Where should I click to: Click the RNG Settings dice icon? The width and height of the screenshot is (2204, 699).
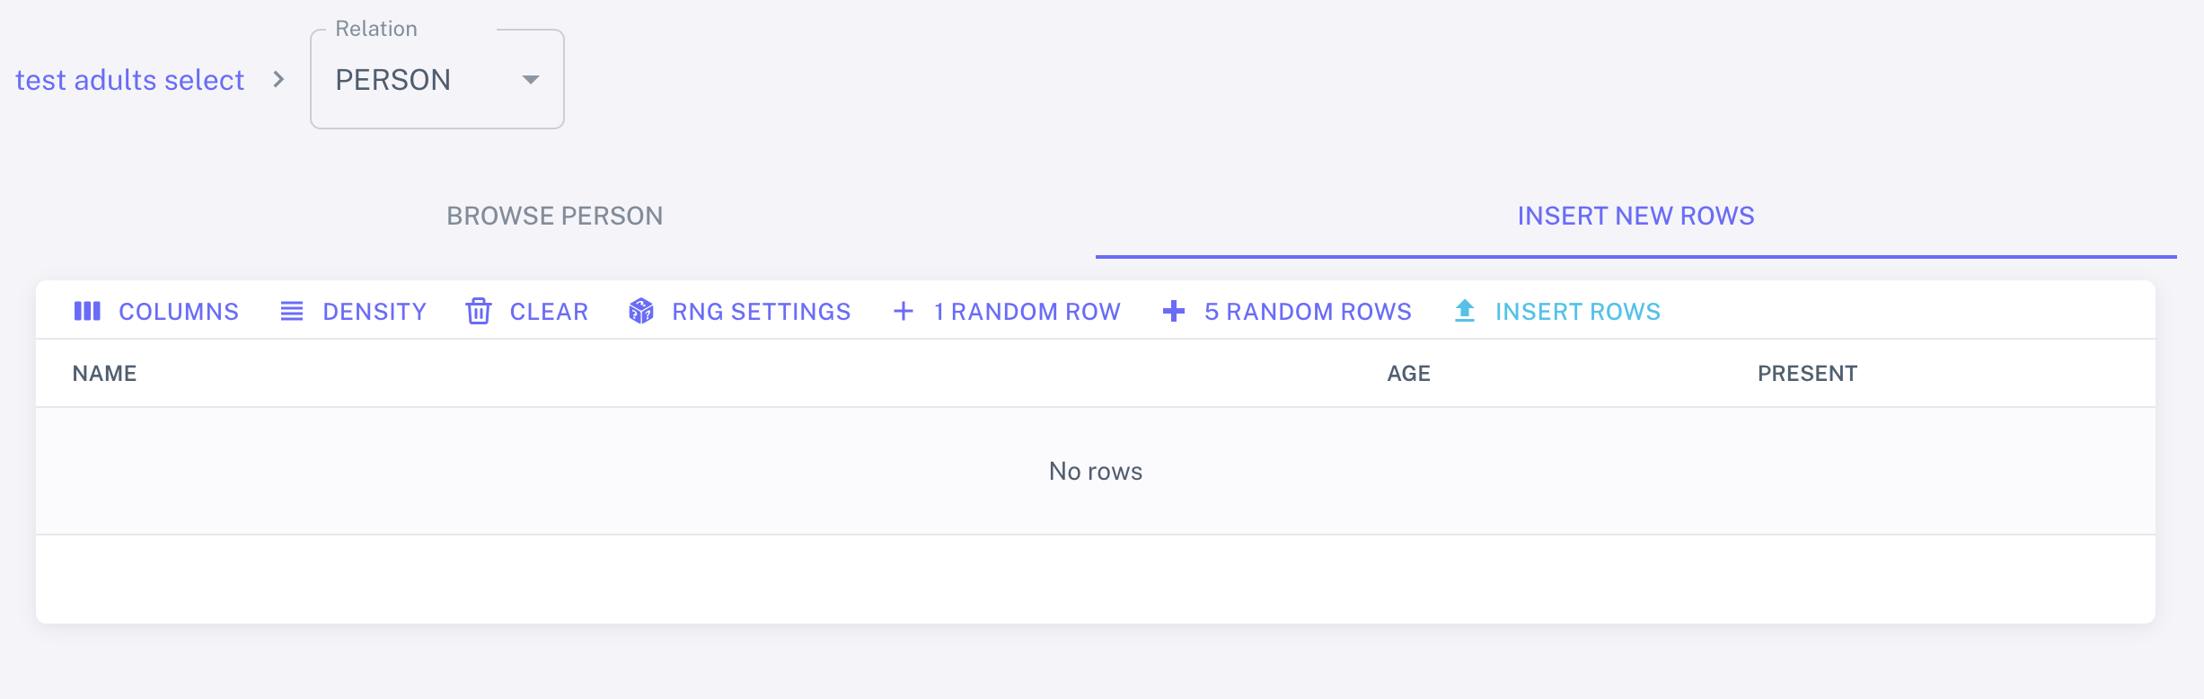coord(641,311)
